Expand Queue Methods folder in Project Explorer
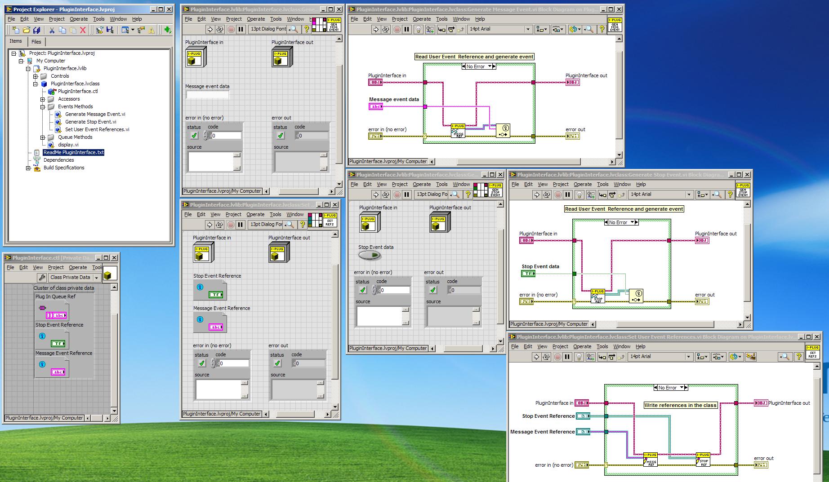This screenshot has width=829, height=482. pos(43,137)
